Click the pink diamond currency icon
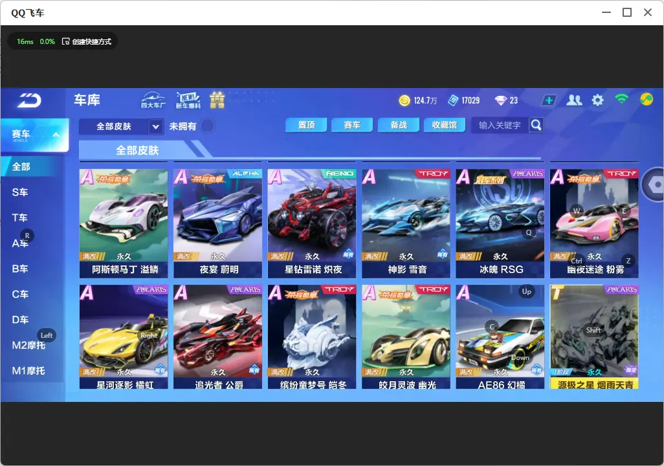The image size is (664, 466). click(x=500, y=100)
